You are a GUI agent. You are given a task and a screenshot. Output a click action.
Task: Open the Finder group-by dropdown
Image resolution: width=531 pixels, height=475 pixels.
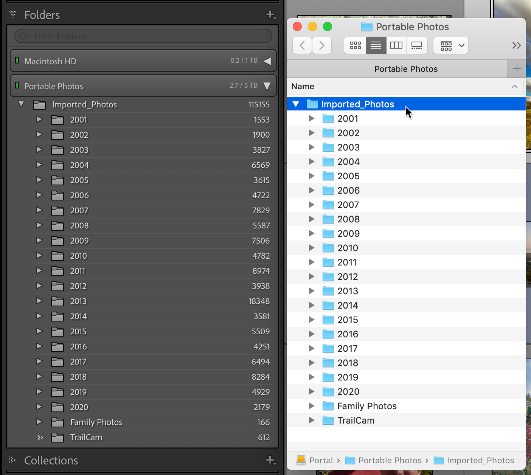(451, 46)
